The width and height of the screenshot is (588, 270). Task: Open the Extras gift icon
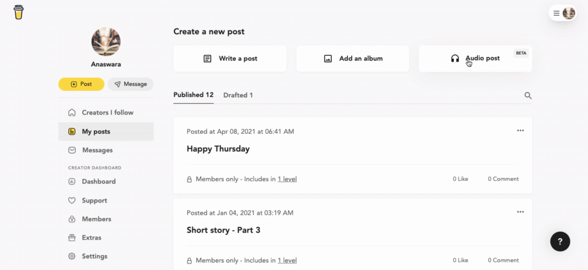[72, 237]
